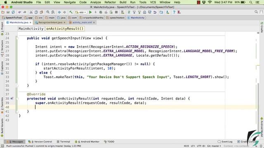Click the Debug app bug icon
The height and width of the screenshot is (148, 264).
pyautogui.click(x=101, y=12)
